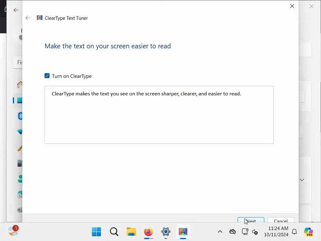Click the Cancel button in ClearType Tuner
Screen dimensions: 321x241
(281, 220)
